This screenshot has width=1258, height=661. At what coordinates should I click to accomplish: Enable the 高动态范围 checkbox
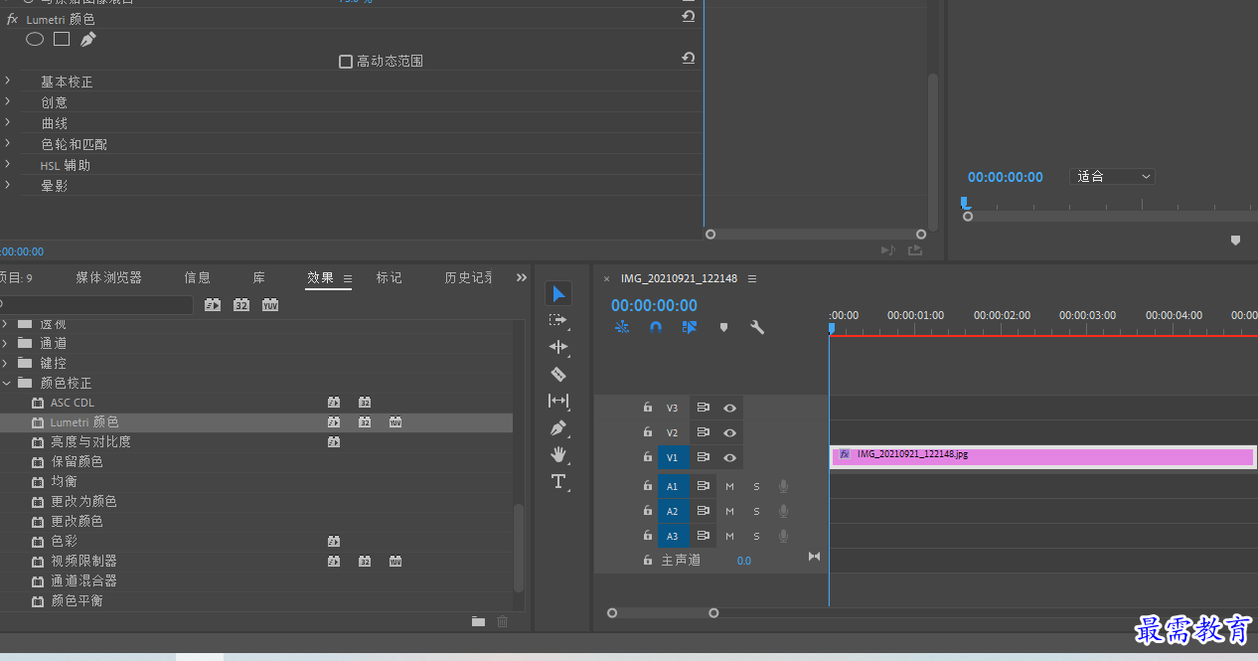coord(346,62)
